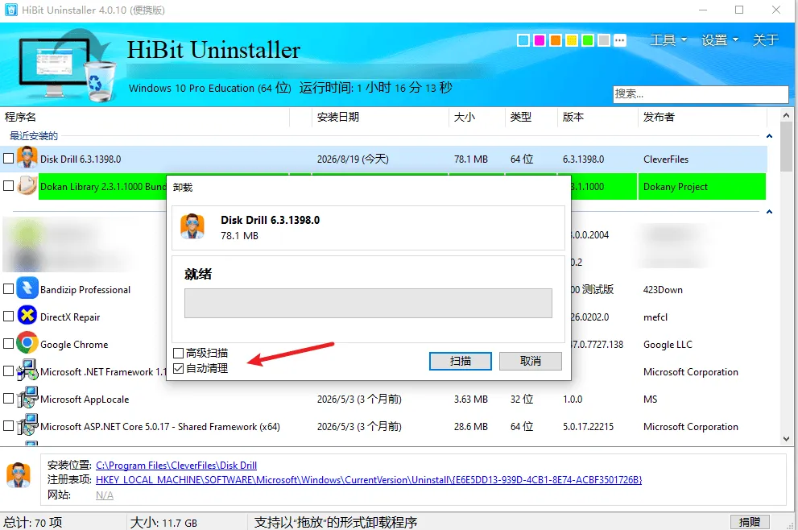Click the Dokan Library package icon
The height and width of the screenshot is (530, 798).
tap(27, 185)
